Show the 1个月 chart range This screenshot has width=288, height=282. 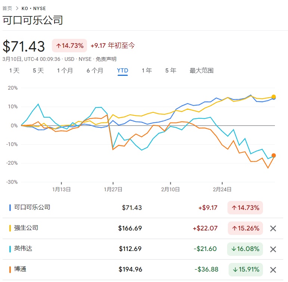tap(65, 71)
